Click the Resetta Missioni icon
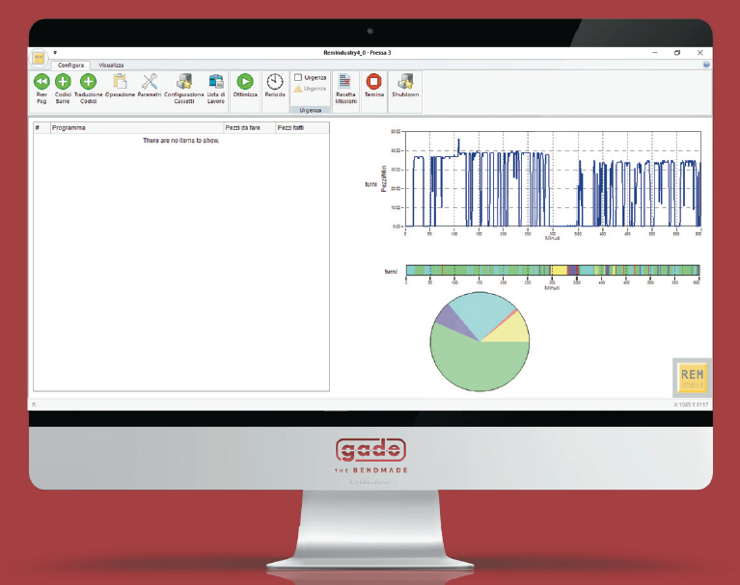The image size is (740, 585). click(344, 82)
